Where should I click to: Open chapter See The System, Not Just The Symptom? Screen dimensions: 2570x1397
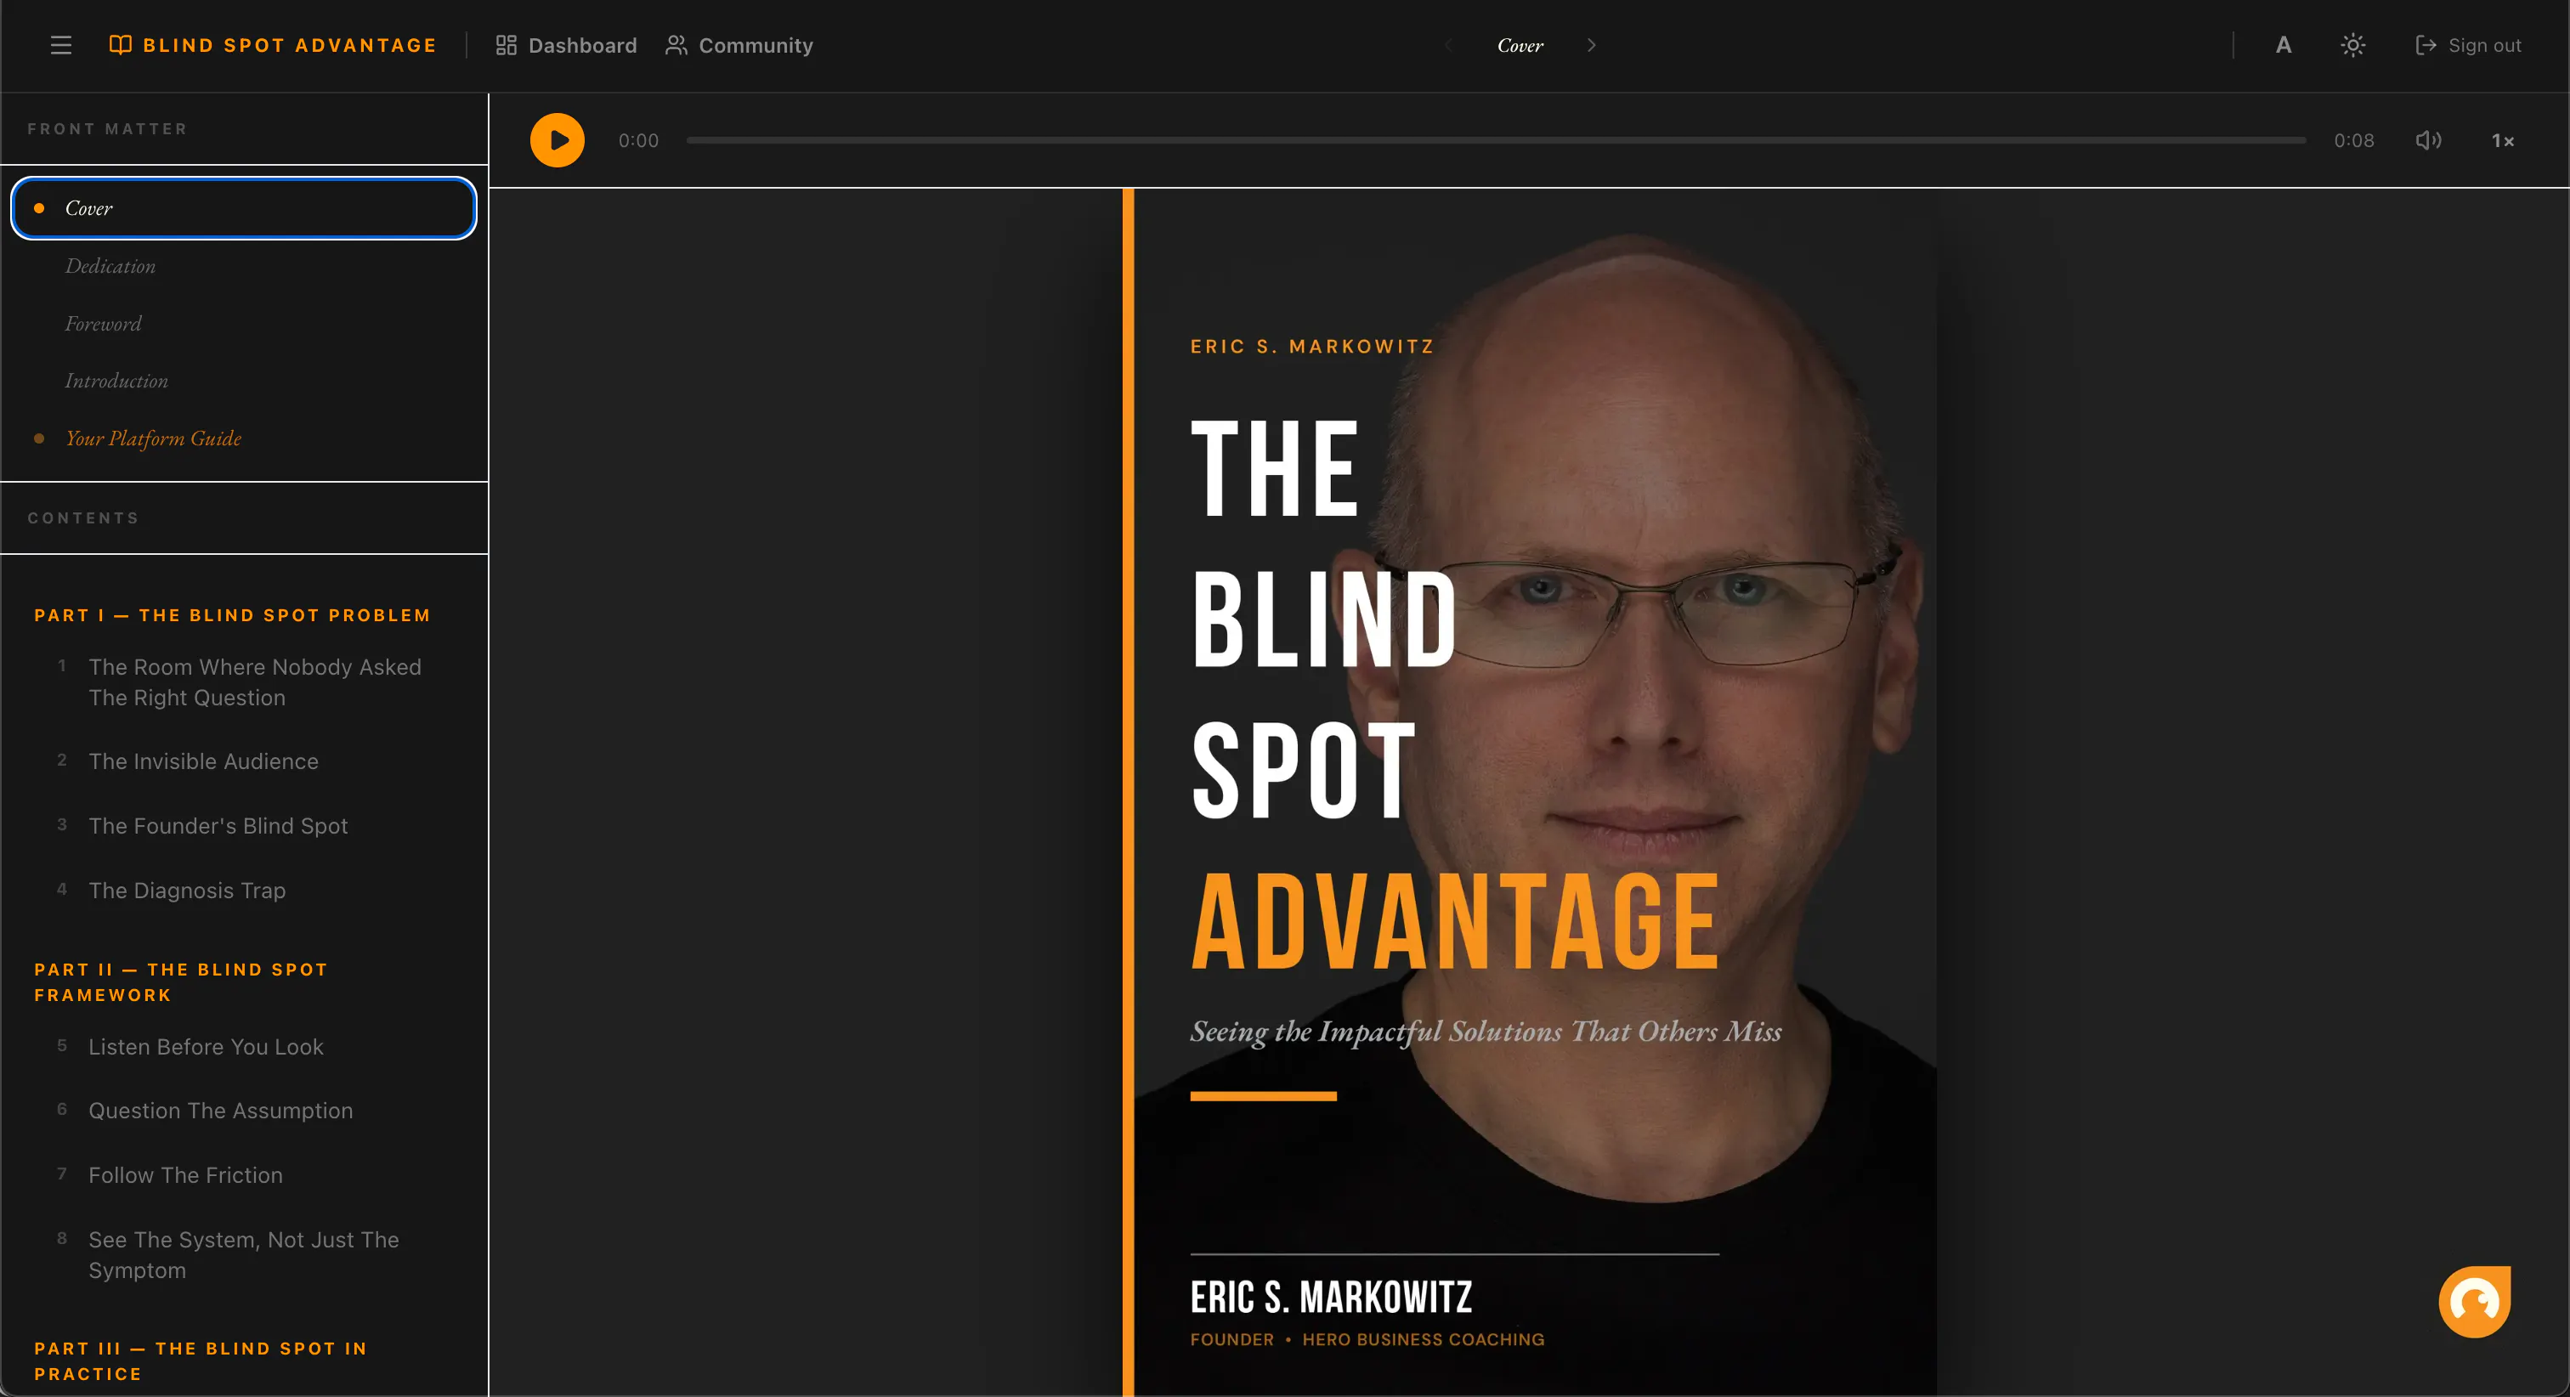tap(243, 1255)
